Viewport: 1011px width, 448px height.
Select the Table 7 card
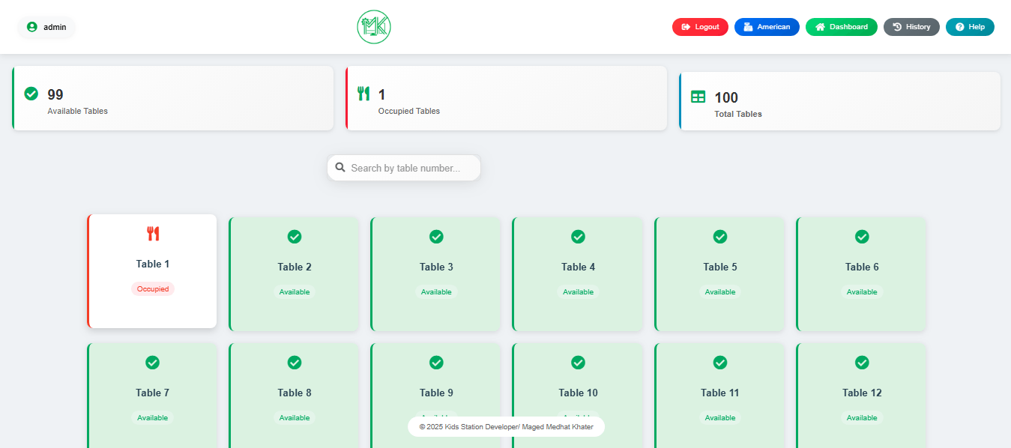pyautogui.click(x=153, y=393)
